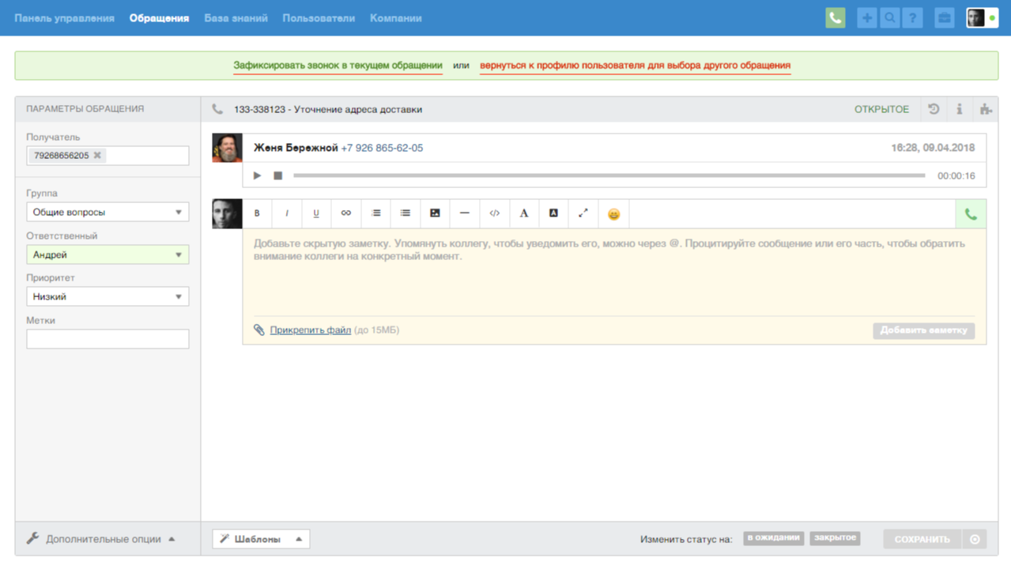The image size is (1011, 569).
Task: Open the emoji picker in note editor
Action: [613, 213]
